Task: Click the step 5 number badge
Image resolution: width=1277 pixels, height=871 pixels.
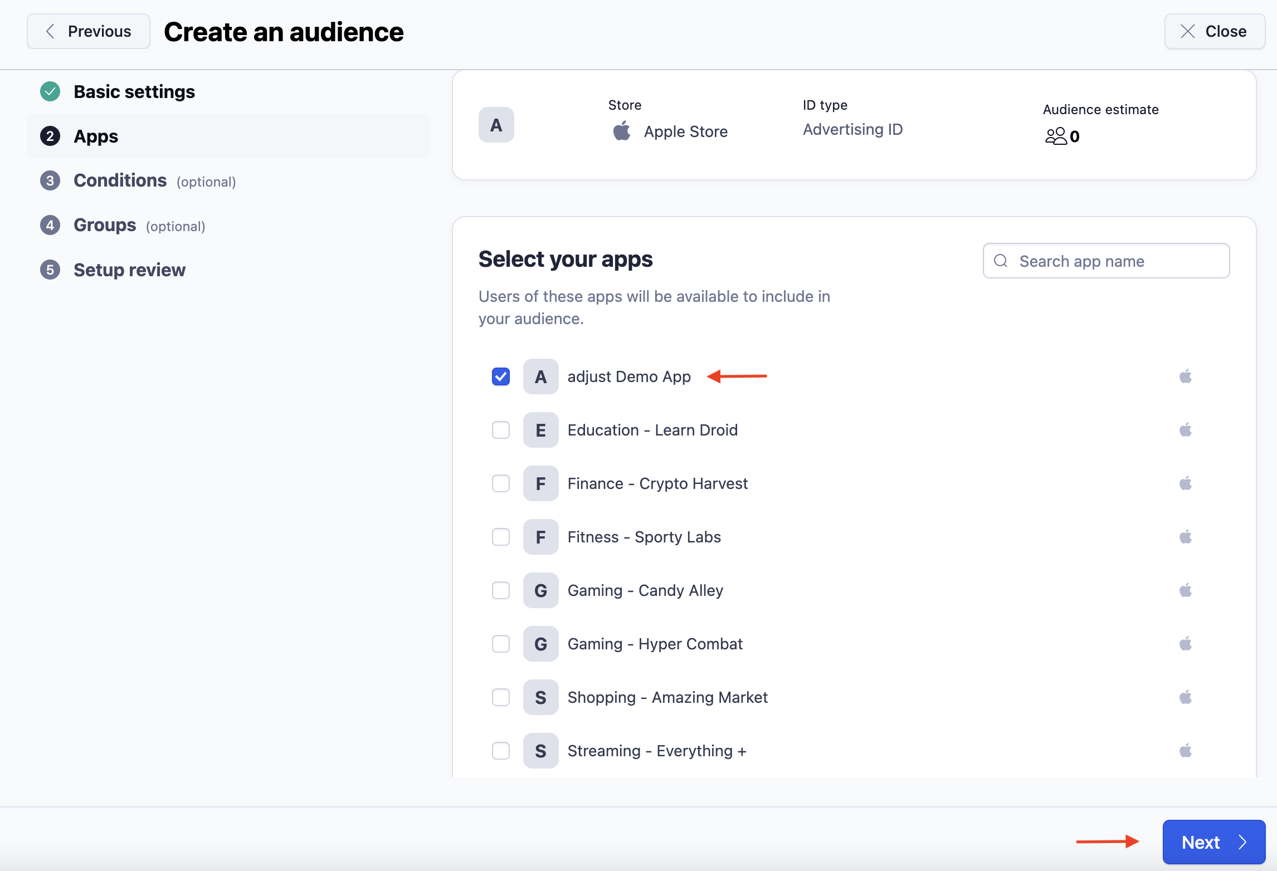Action: pyautogui.click(x=50, y=270)
